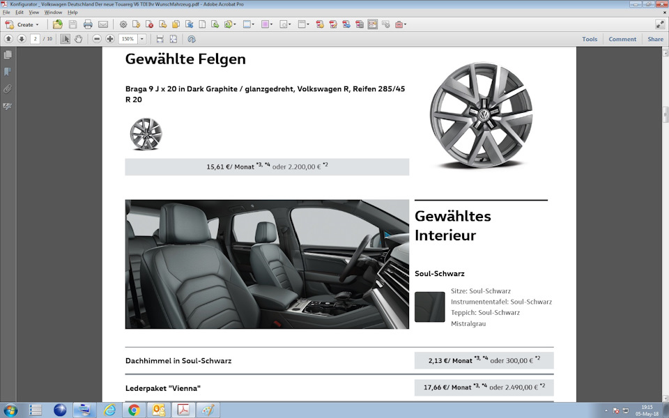Show the Attachments paperclip panel
669x418 pixels.
(8, 88)
